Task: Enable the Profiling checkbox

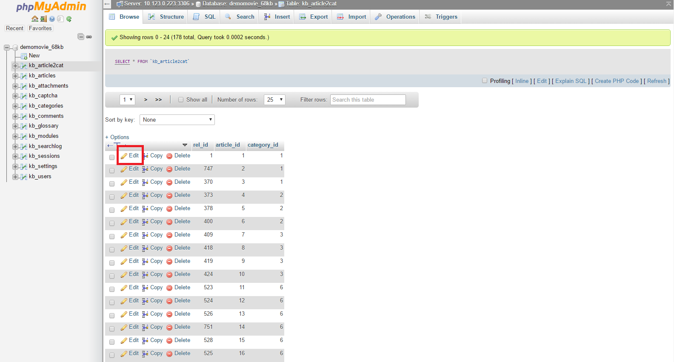Action: point(484,80)
